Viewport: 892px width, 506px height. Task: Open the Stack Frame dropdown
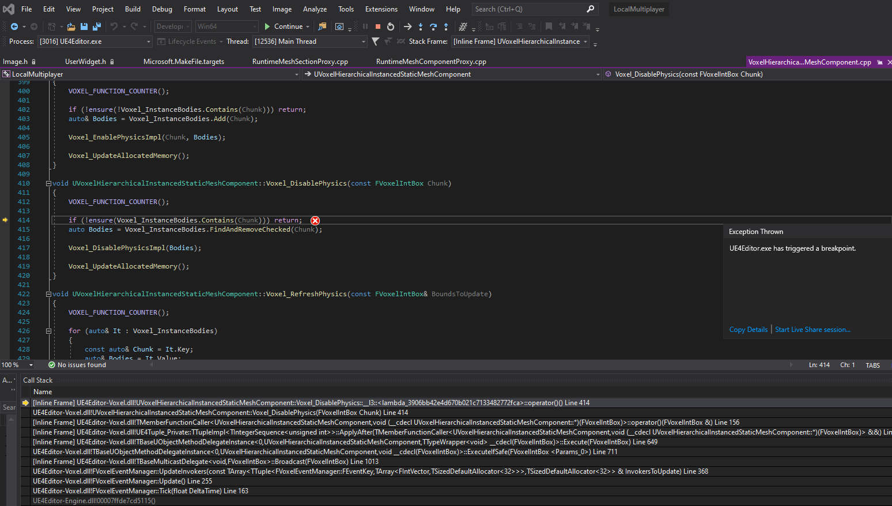[x=585, y=41]
